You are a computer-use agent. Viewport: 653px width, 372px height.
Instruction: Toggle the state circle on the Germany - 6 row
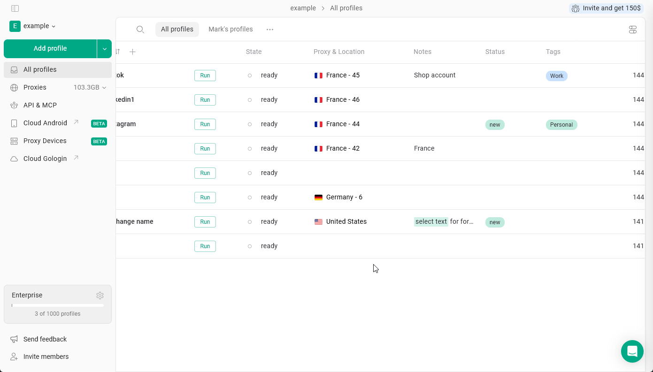pyautogui.click(x=249, y=197)
